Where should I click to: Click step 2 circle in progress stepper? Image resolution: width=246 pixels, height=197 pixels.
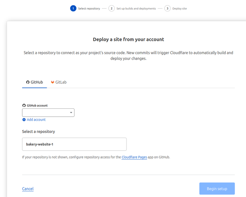[x=112, y=8]
